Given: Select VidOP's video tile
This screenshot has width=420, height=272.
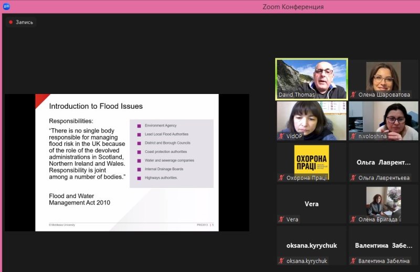Looking at the screenshot, I should click(x=311, y=121).
